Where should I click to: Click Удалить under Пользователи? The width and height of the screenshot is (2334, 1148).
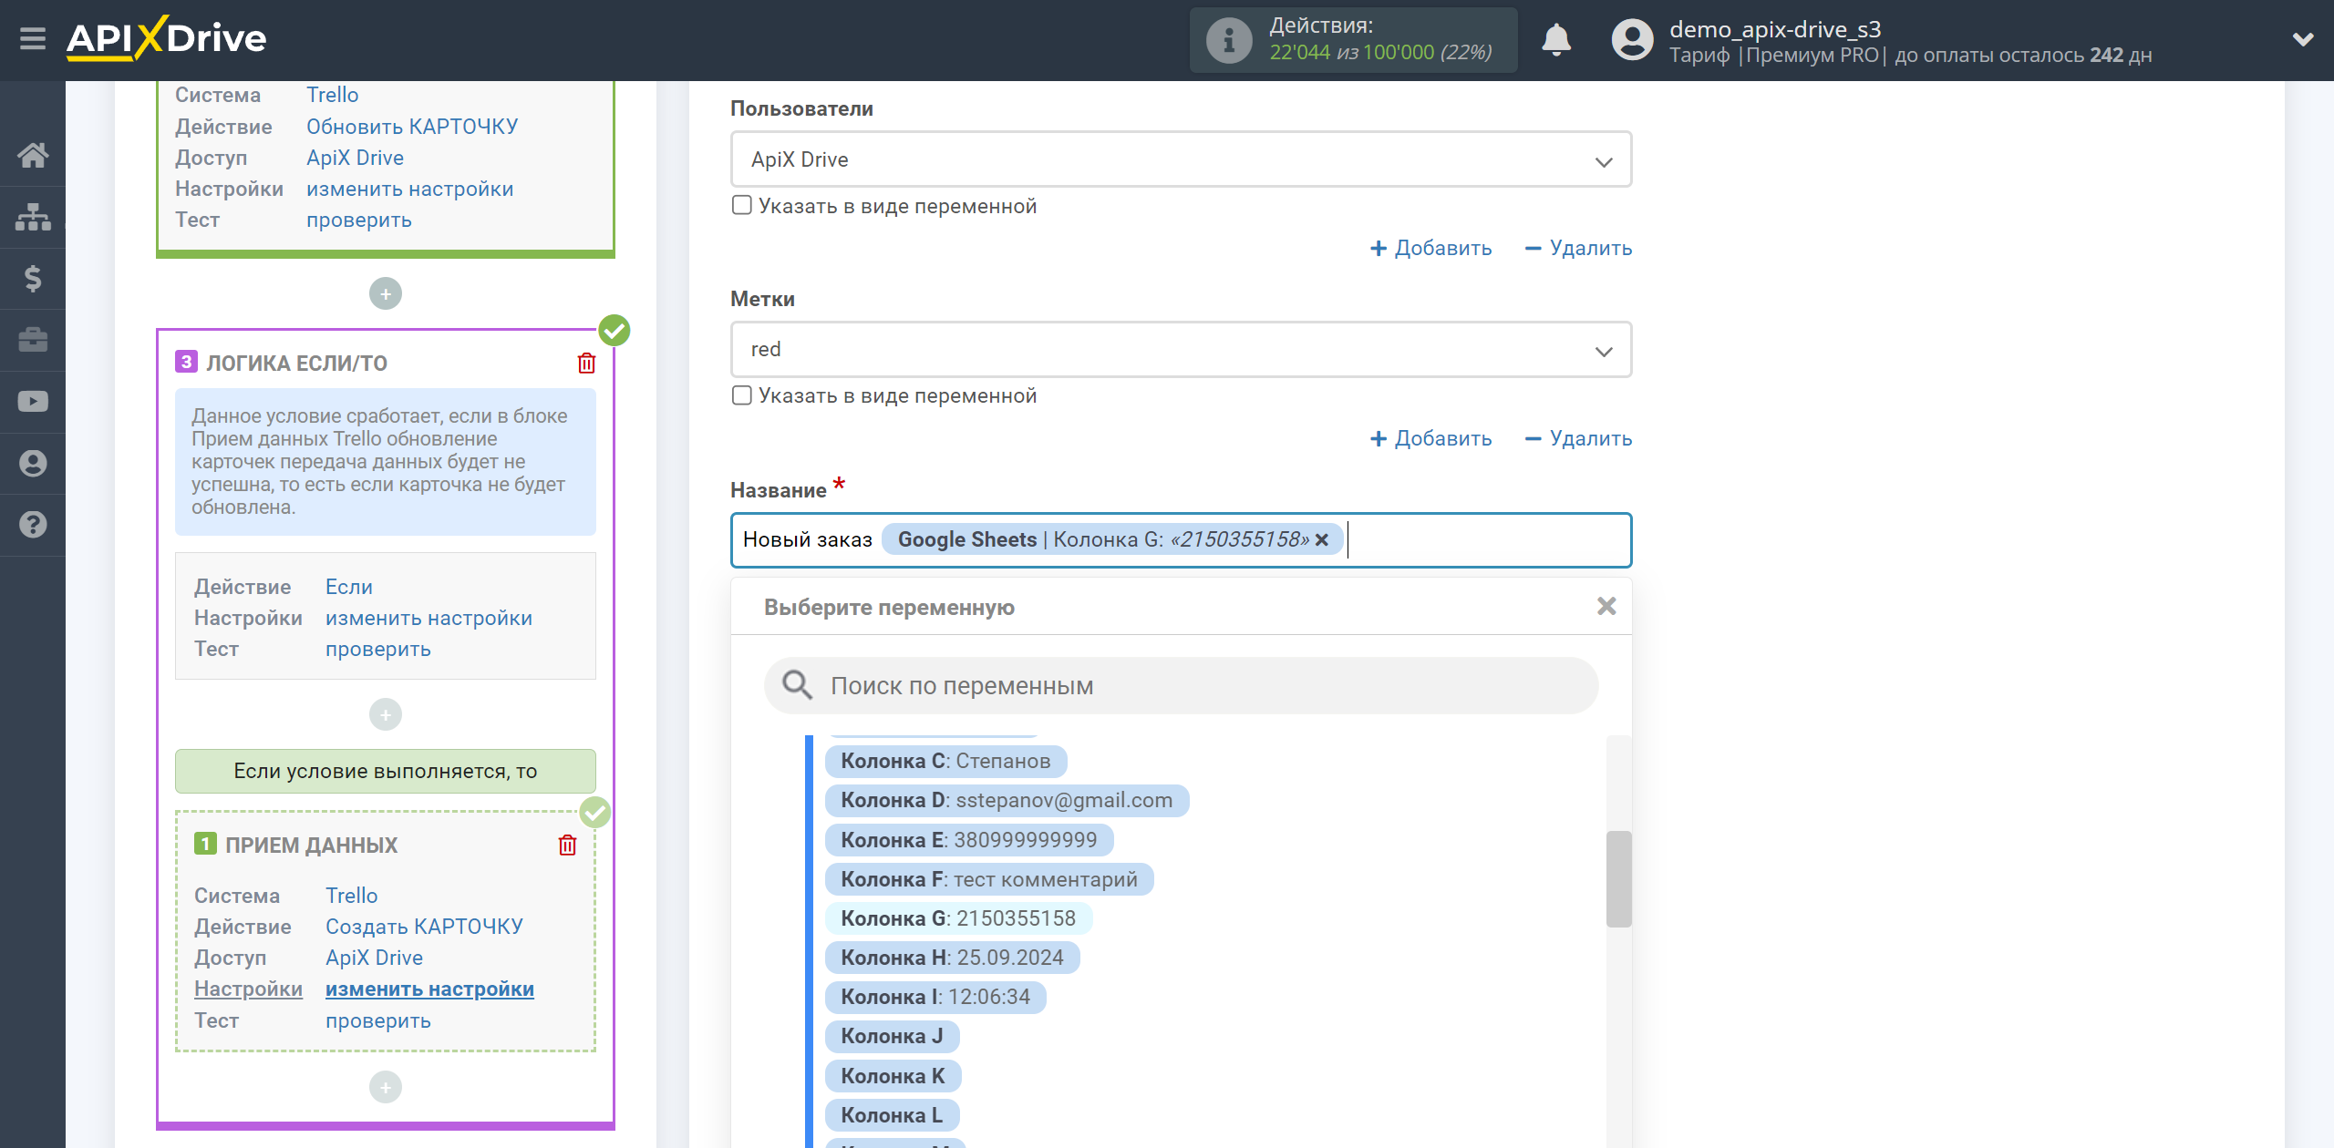pyautogui.click(x=1578, y=248)
